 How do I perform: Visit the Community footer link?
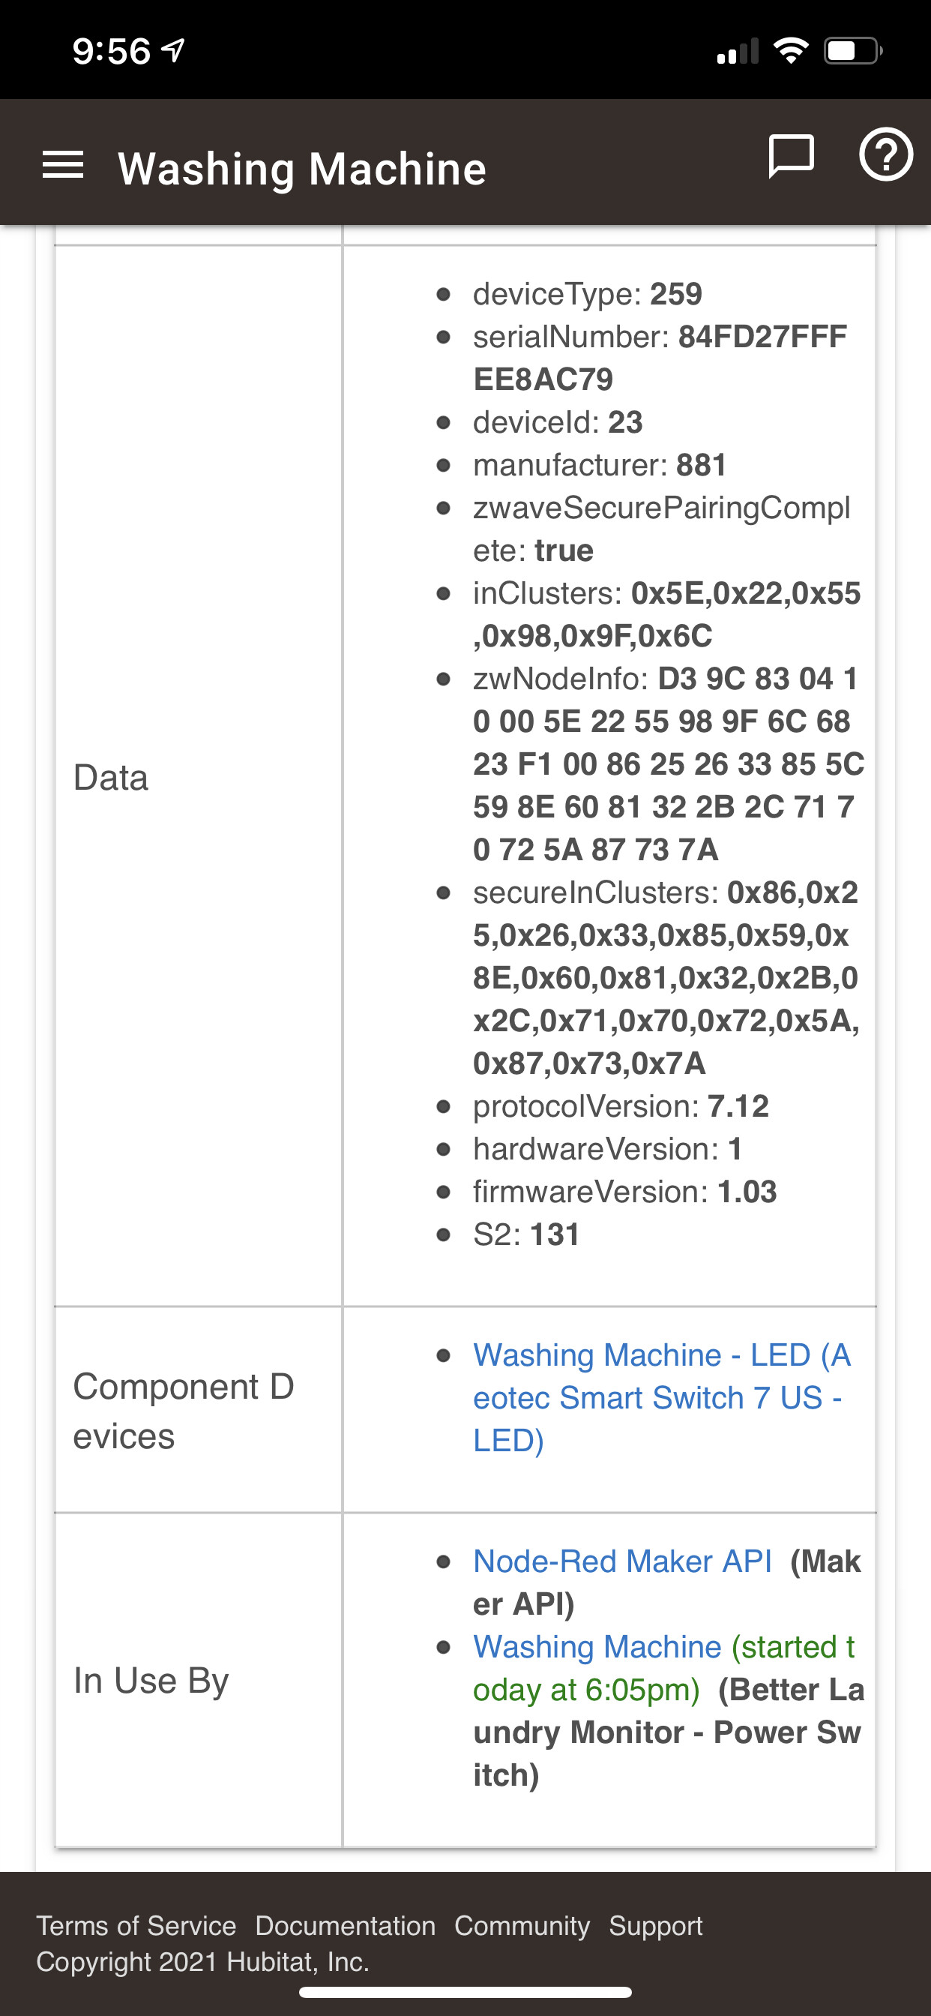(x=522, y=1925)
